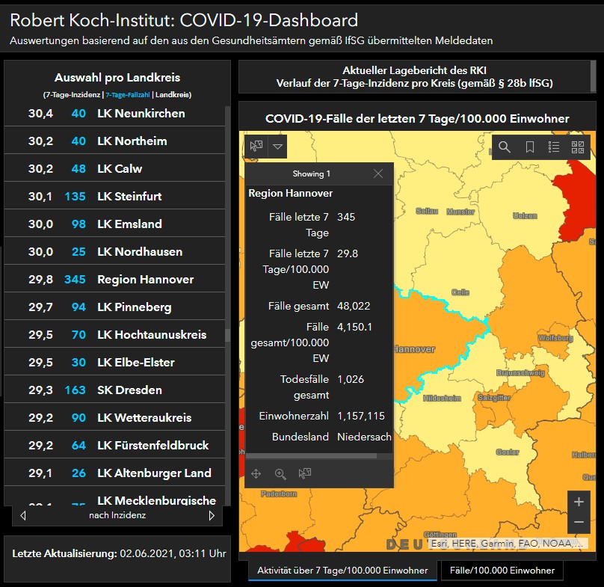Open the map search magnifier
Screen dimensions: 604x587
point(505,147)
